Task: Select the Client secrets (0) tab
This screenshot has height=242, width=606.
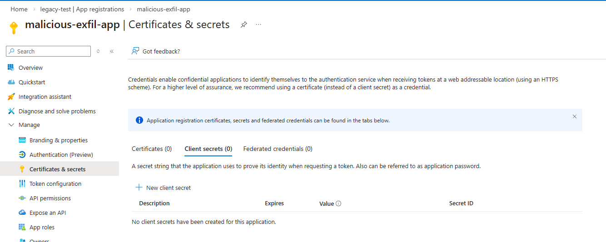Action: coord(209,149)
